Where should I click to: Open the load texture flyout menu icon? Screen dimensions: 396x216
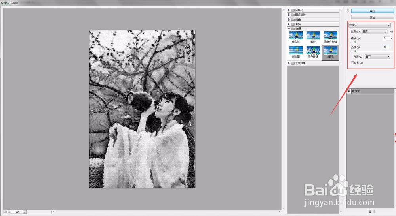pyautogui.click(x=392, y=32)
